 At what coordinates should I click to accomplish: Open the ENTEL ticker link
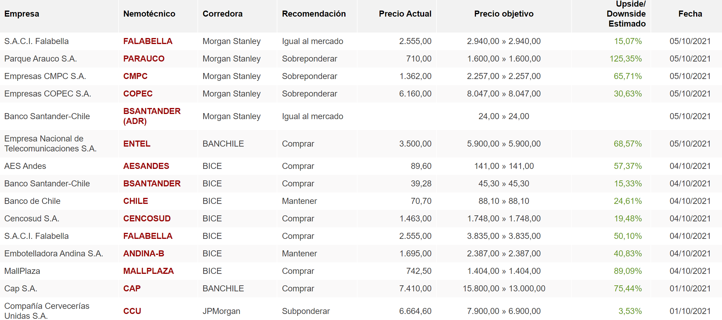click(x=137, y=144)
